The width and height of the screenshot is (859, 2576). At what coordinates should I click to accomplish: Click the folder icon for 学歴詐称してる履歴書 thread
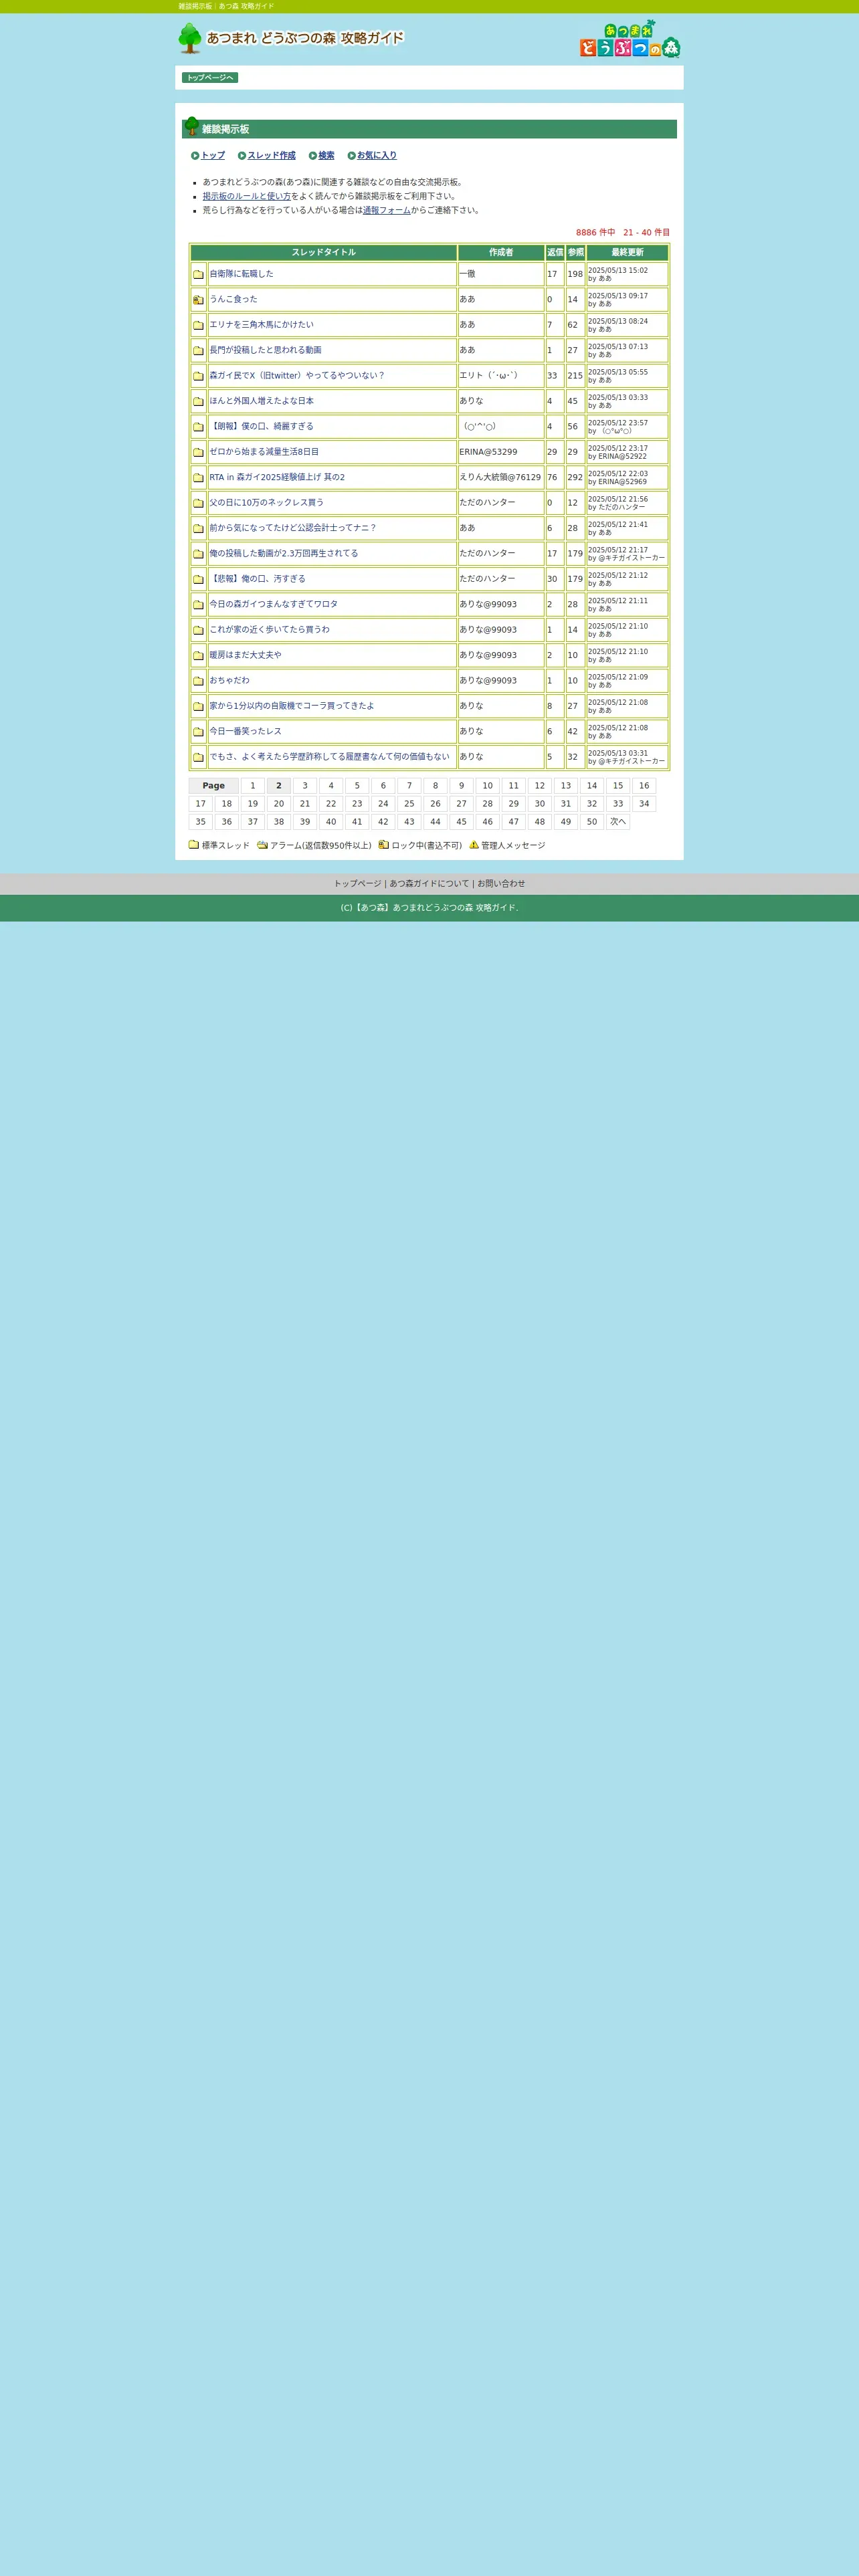[198, 757]
